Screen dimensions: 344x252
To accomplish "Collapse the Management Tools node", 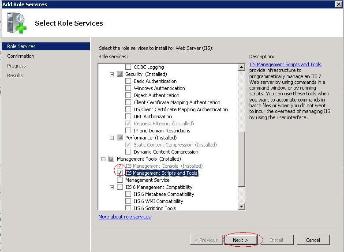I will 104,159.
